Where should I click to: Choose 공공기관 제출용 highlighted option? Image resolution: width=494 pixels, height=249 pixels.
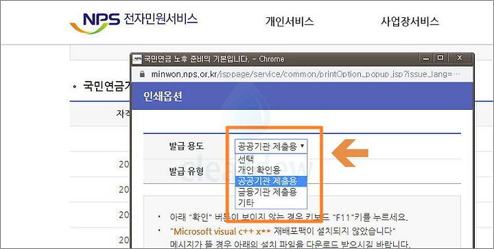[x=271, y=181]
